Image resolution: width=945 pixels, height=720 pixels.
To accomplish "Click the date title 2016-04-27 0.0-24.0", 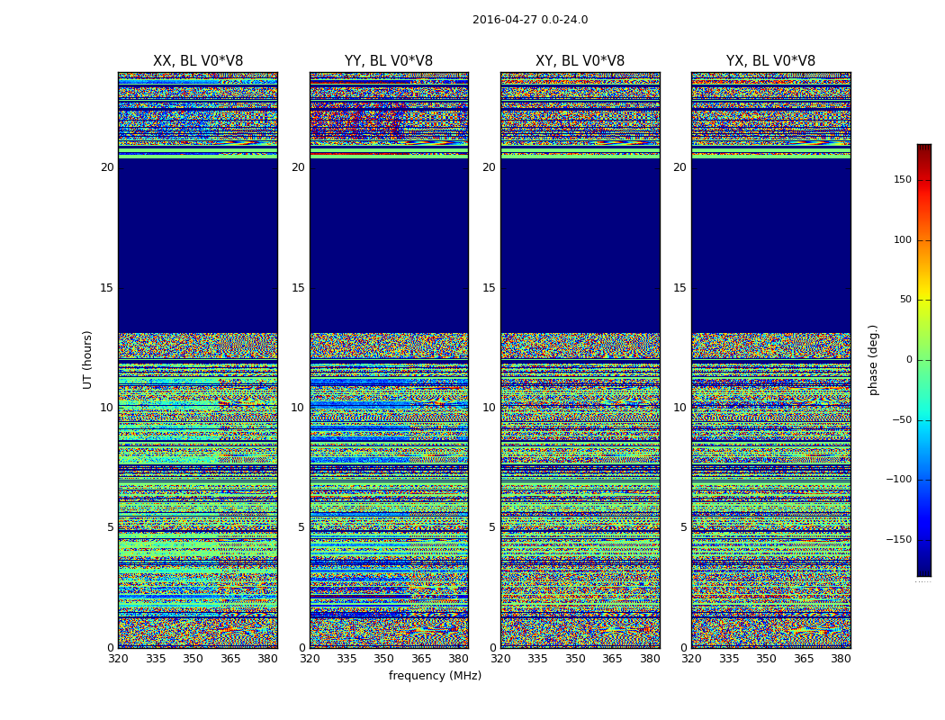I will click(x=529, y=20).
